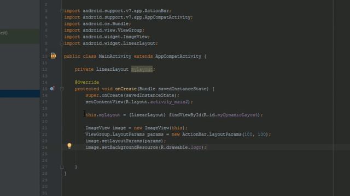Click line number 19 in gutter
350x196 pixels.
45,115
